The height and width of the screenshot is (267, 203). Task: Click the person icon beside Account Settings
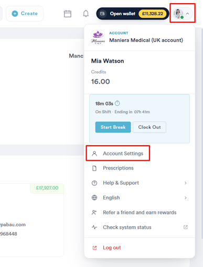point(94,153)
